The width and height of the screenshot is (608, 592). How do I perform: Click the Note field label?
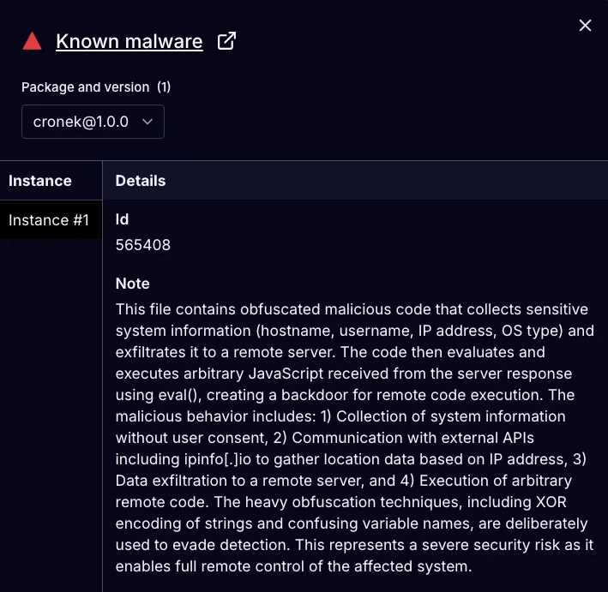click(x=133, y=284)
